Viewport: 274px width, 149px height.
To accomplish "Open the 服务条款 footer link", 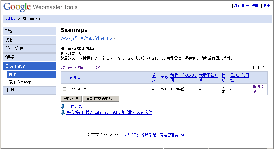I will tap(130, 135).
